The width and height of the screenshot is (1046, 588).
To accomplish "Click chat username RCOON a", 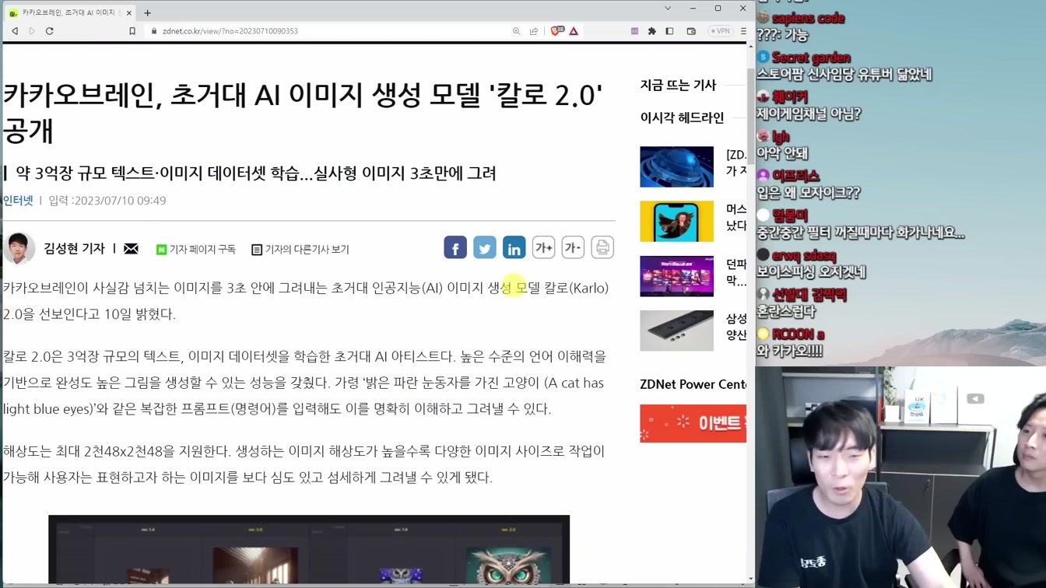I will 799,334.
